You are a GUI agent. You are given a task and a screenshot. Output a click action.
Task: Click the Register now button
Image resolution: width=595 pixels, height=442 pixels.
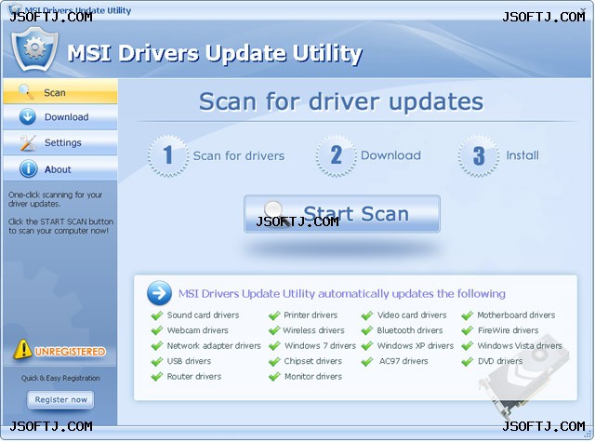pyautogui.click(x=60, y=399)
